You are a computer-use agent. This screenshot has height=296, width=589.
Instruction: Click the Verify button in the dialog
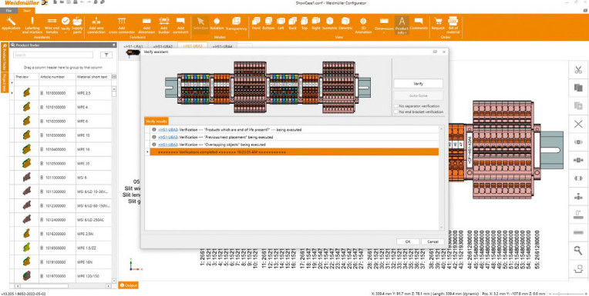[x=418, y=84]
